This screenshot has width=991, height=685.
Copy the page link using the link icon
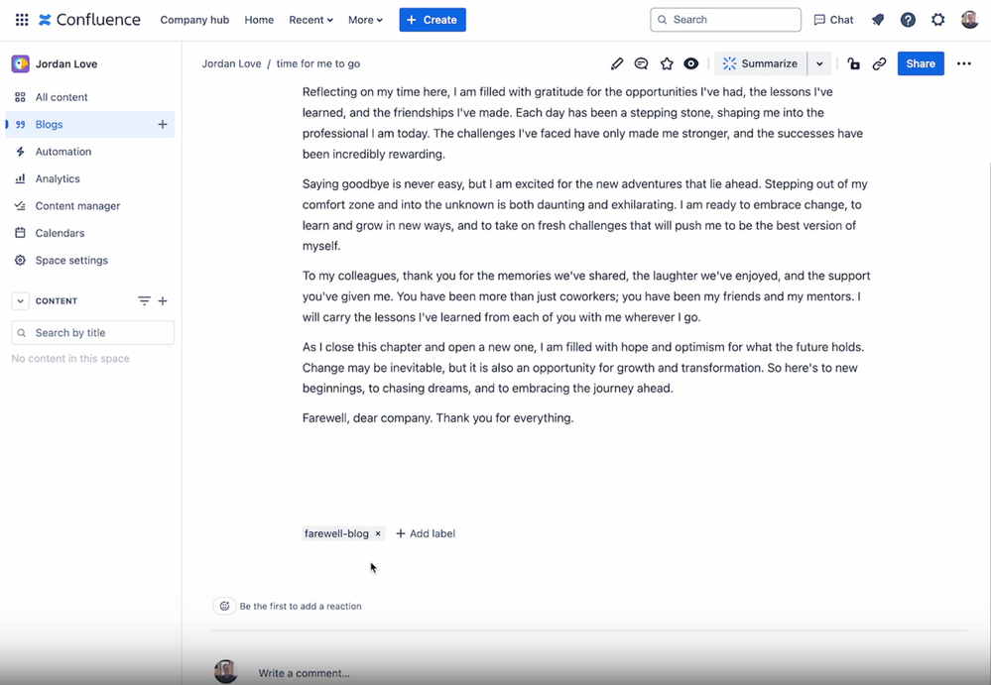[x=879, y=62]
